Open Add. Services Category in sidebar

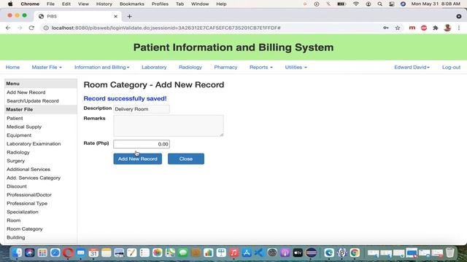coord(34,178)
